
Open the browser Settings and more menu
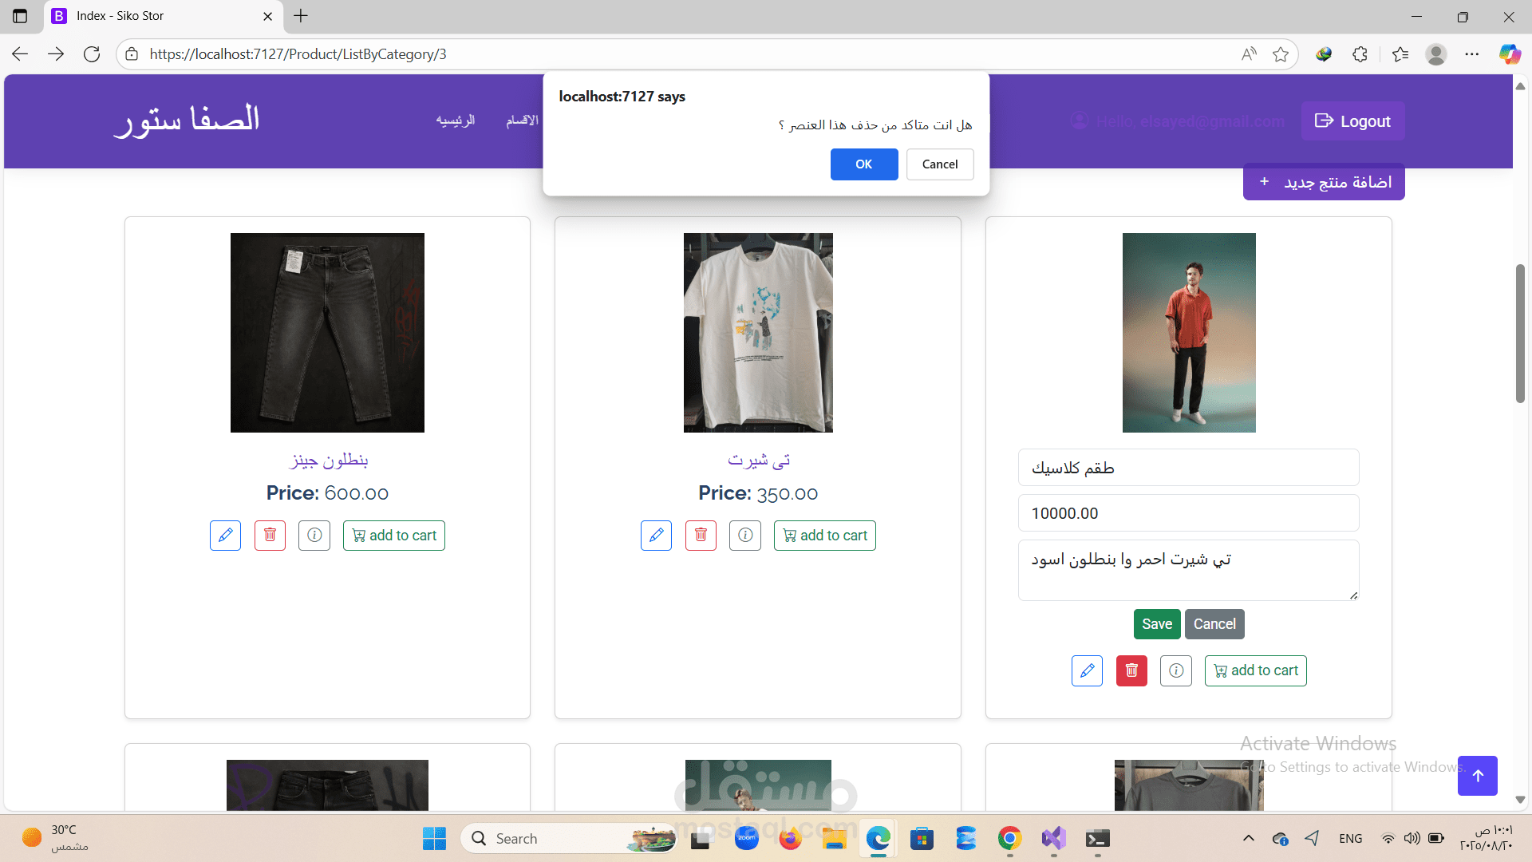[x=1472, y=54]
